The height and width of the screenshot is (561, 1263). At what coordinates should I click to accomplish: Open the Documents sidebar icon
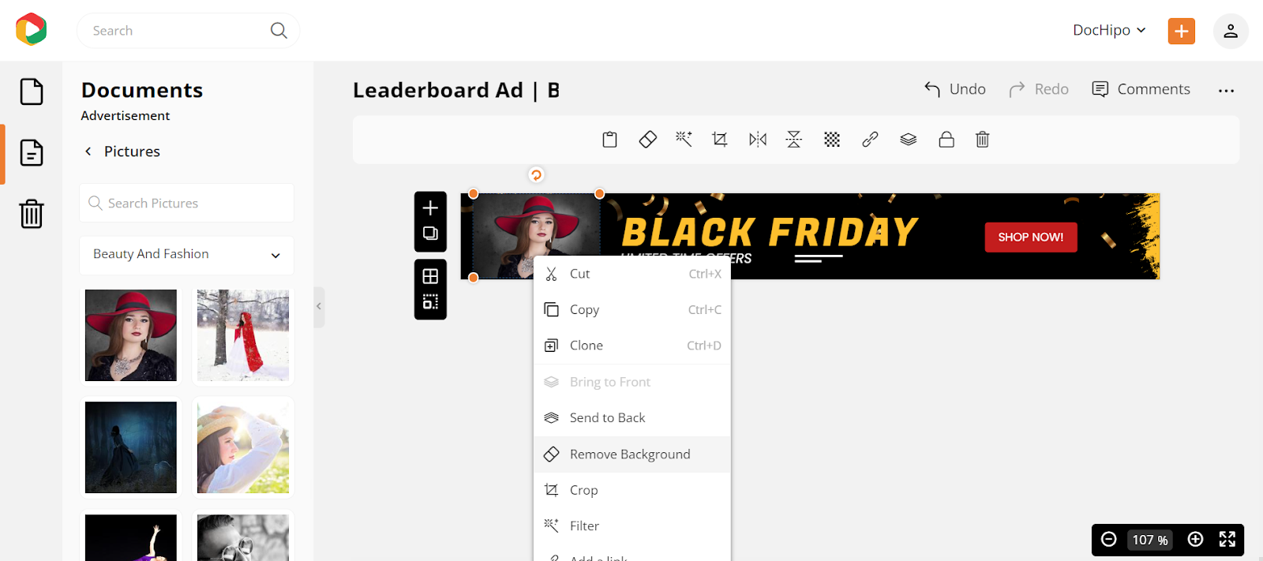coord(32,152)
